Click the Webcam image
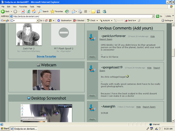This screenshot has width=175, height=131. pos(46,80)
